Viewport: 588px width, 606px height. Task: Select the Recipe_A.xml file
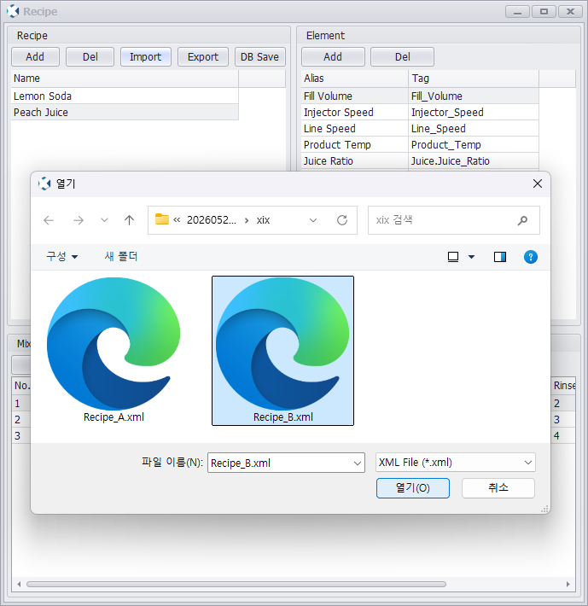click(114, 350)
